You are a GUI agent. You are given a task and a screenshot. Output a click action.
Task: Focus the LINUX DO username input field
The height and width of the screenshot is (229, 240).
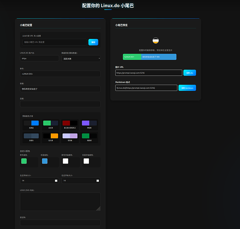(x=39, y=58)
